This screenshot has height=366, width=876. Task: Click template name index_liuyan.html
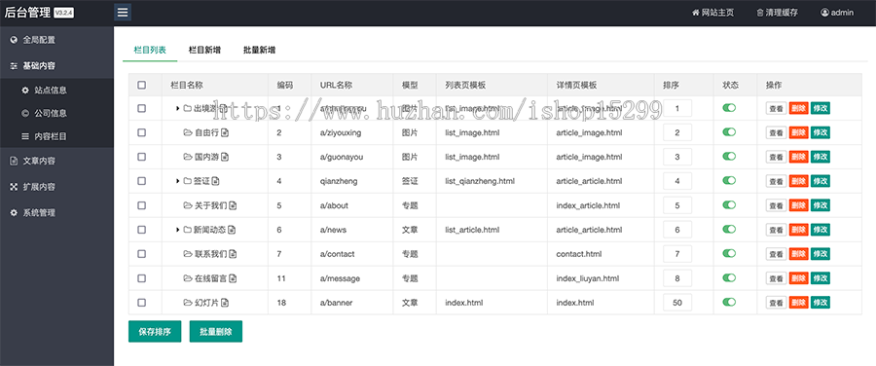588,278
